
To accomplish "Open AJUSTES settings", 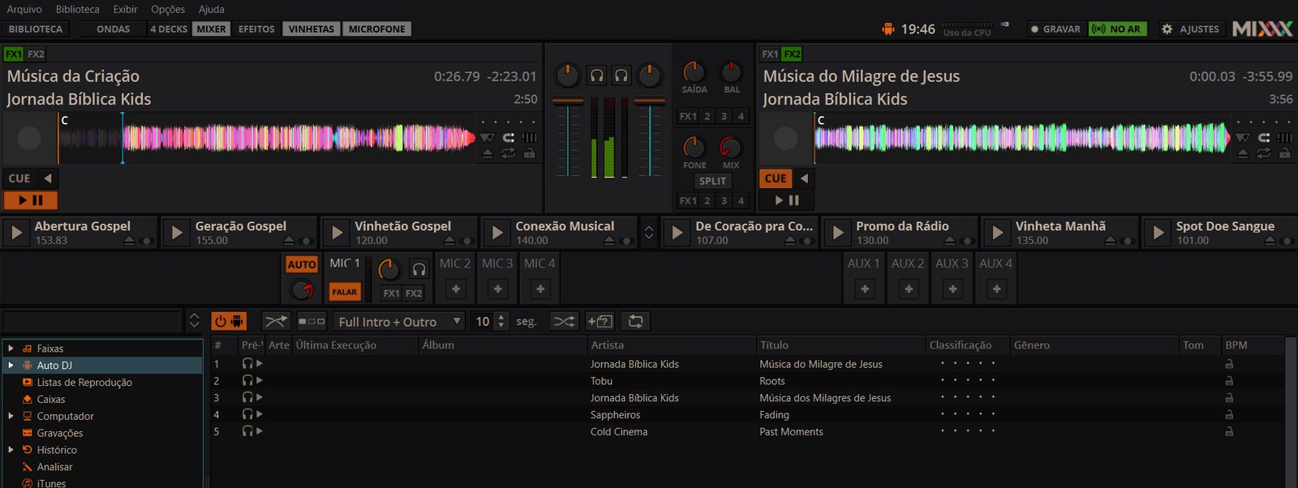I will [x=1190, y=28].
